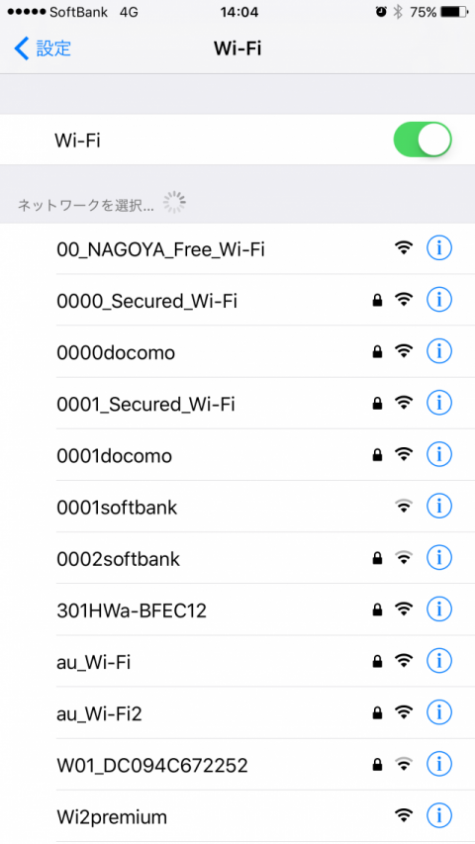Tap the 14:04 clock in status bar
The image size is (475, 844).
(238, 12)
